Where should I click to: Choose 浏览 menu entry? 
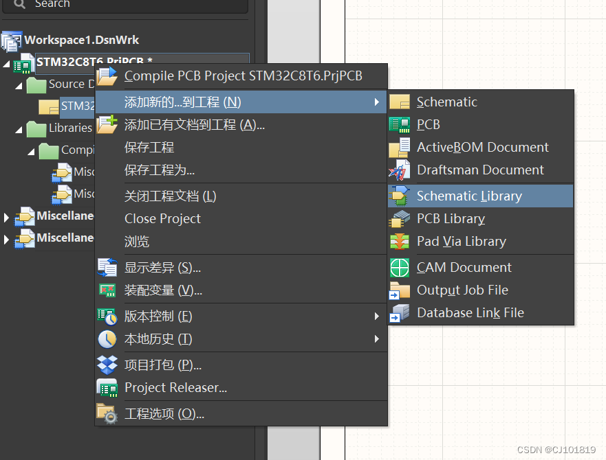tap(241, 242)
